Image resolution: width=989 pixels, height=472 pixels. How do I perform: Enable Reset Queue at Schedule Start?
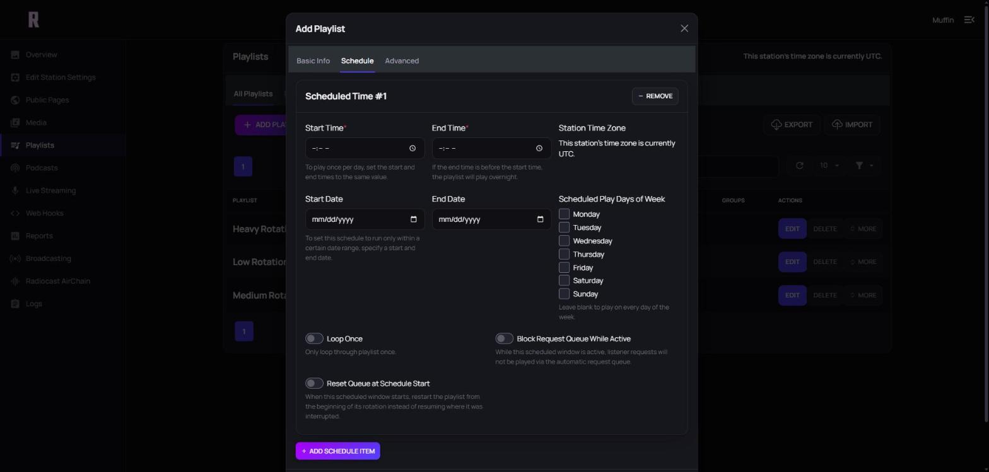coord(314,383)
